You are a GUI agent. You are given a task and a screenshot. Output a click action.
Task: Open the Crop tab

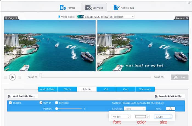click(126, 89)
